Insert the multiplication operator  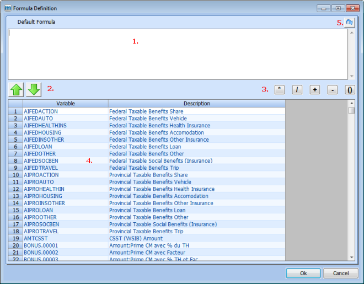280,89
